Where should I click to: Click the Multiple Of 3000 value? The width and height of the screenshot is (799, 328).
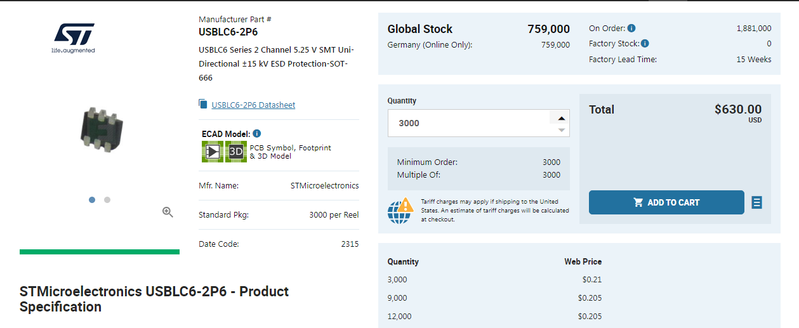click(x=551, y=175)
